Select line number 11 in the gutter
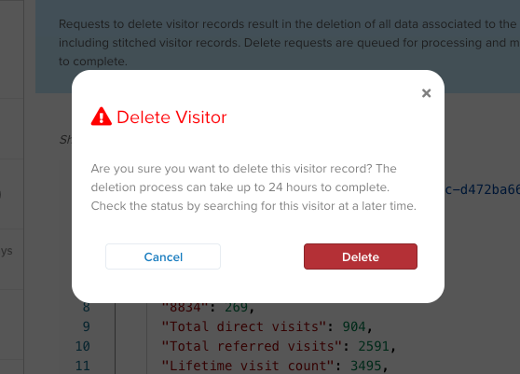Viewport: 520px width, 374px height. 83,366
